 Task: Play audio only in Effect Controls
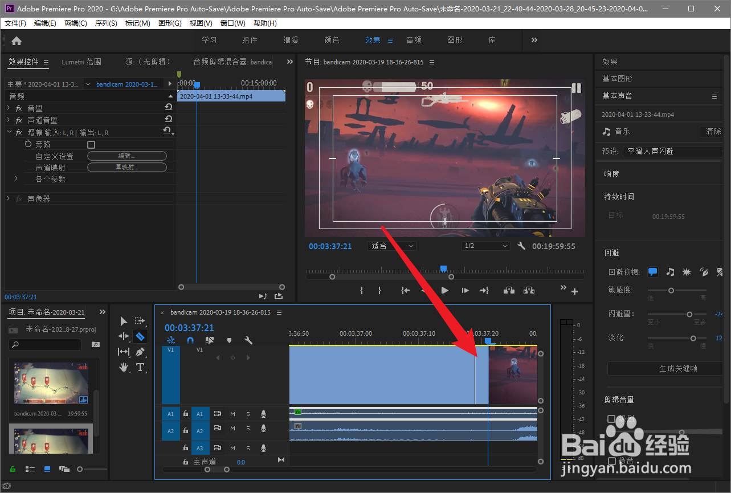coord(263,296)
